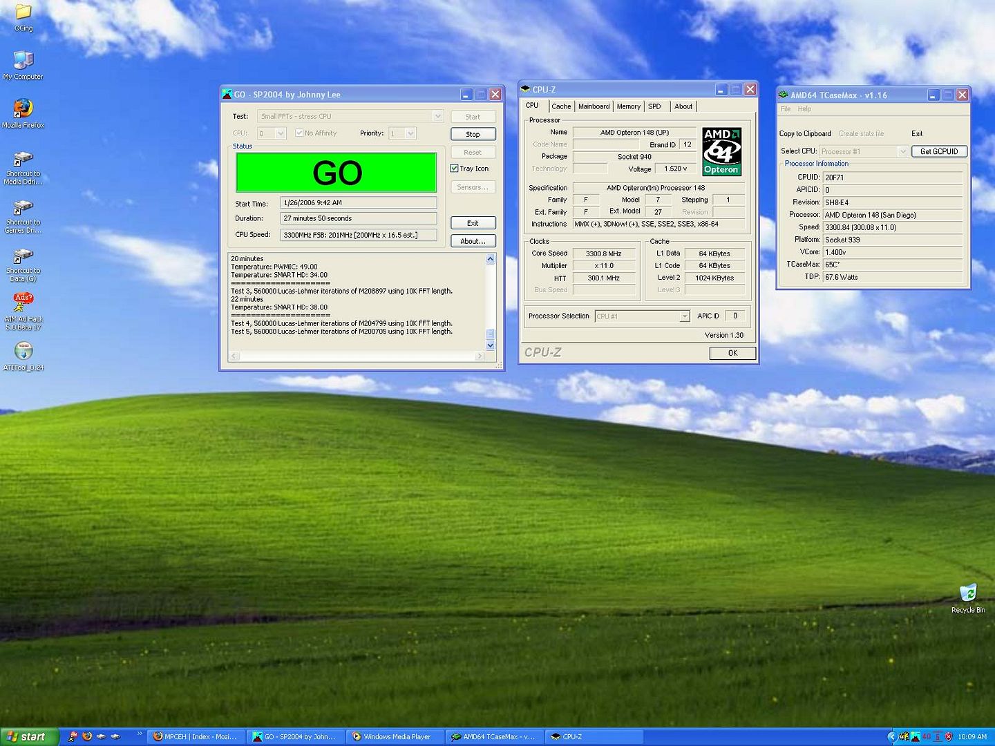Click the SP2004 log scroll down arrow
This screenshot has width=995, height=746.
coord(491,345)
